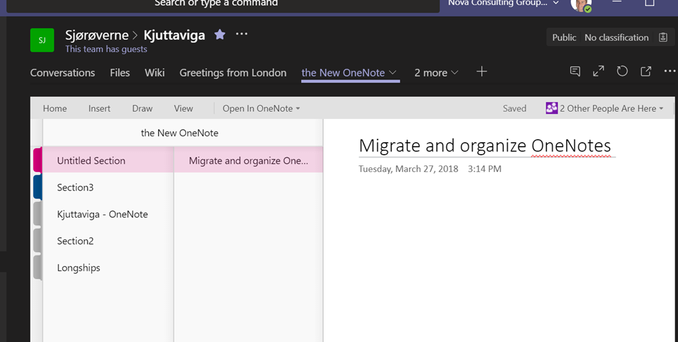
Task: Expand Open In OneNote dropdown
Action: coord(261,108)
